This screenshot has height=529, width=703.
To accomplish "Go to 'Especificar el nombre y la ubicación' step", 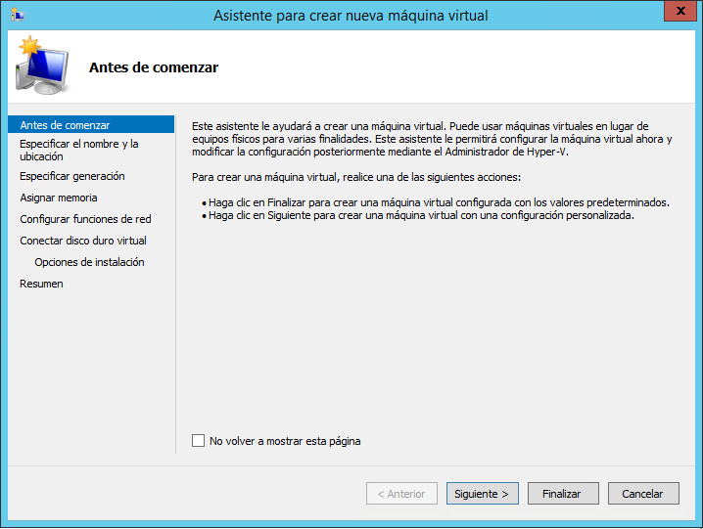I will [79, 150].
